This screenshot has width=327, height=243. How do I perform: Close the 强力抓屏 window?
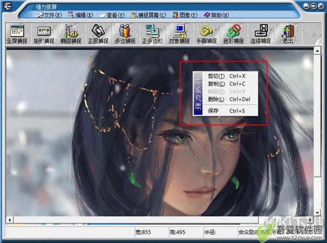(x=321, y=6)
